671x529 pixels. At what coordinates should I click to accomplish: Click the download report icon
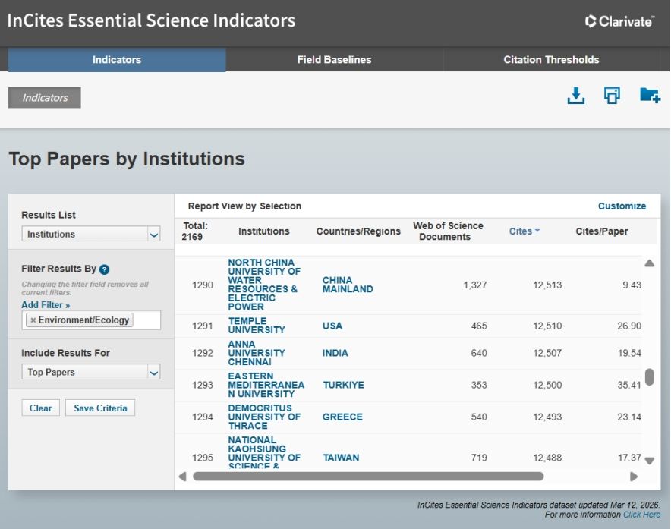point(576,96)
